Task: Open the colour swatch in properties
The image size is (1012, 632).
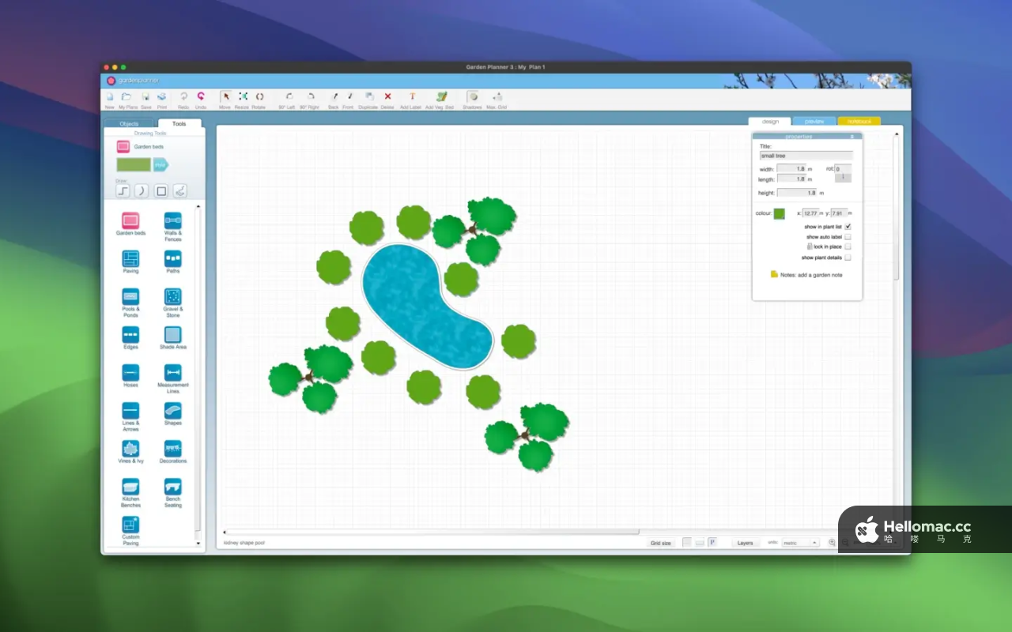Action: (780, 213)
